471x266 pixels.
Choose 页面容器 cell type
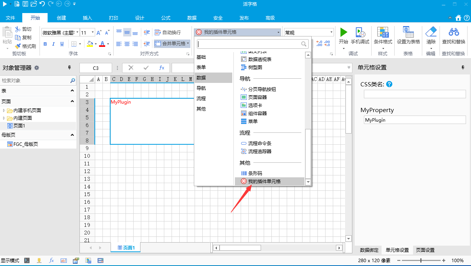[254, 97]
